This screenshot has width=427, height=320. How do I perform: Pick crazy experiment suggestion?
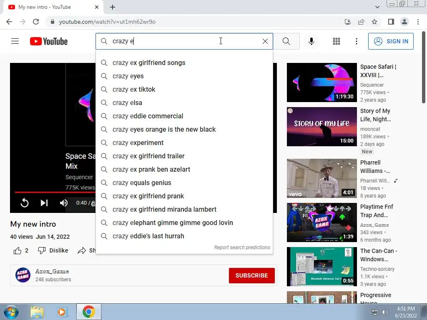184,143
